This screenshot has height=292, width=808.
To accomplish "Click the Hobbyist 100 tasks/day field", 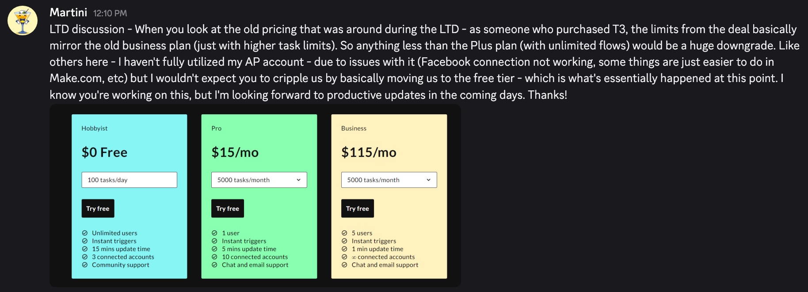I will tap(129, 180).
